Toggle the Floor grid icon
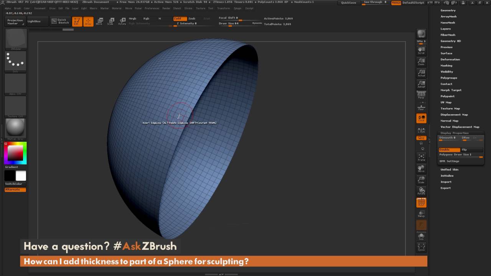This screenshot has width=491, height=276. [x=421, y=107]
